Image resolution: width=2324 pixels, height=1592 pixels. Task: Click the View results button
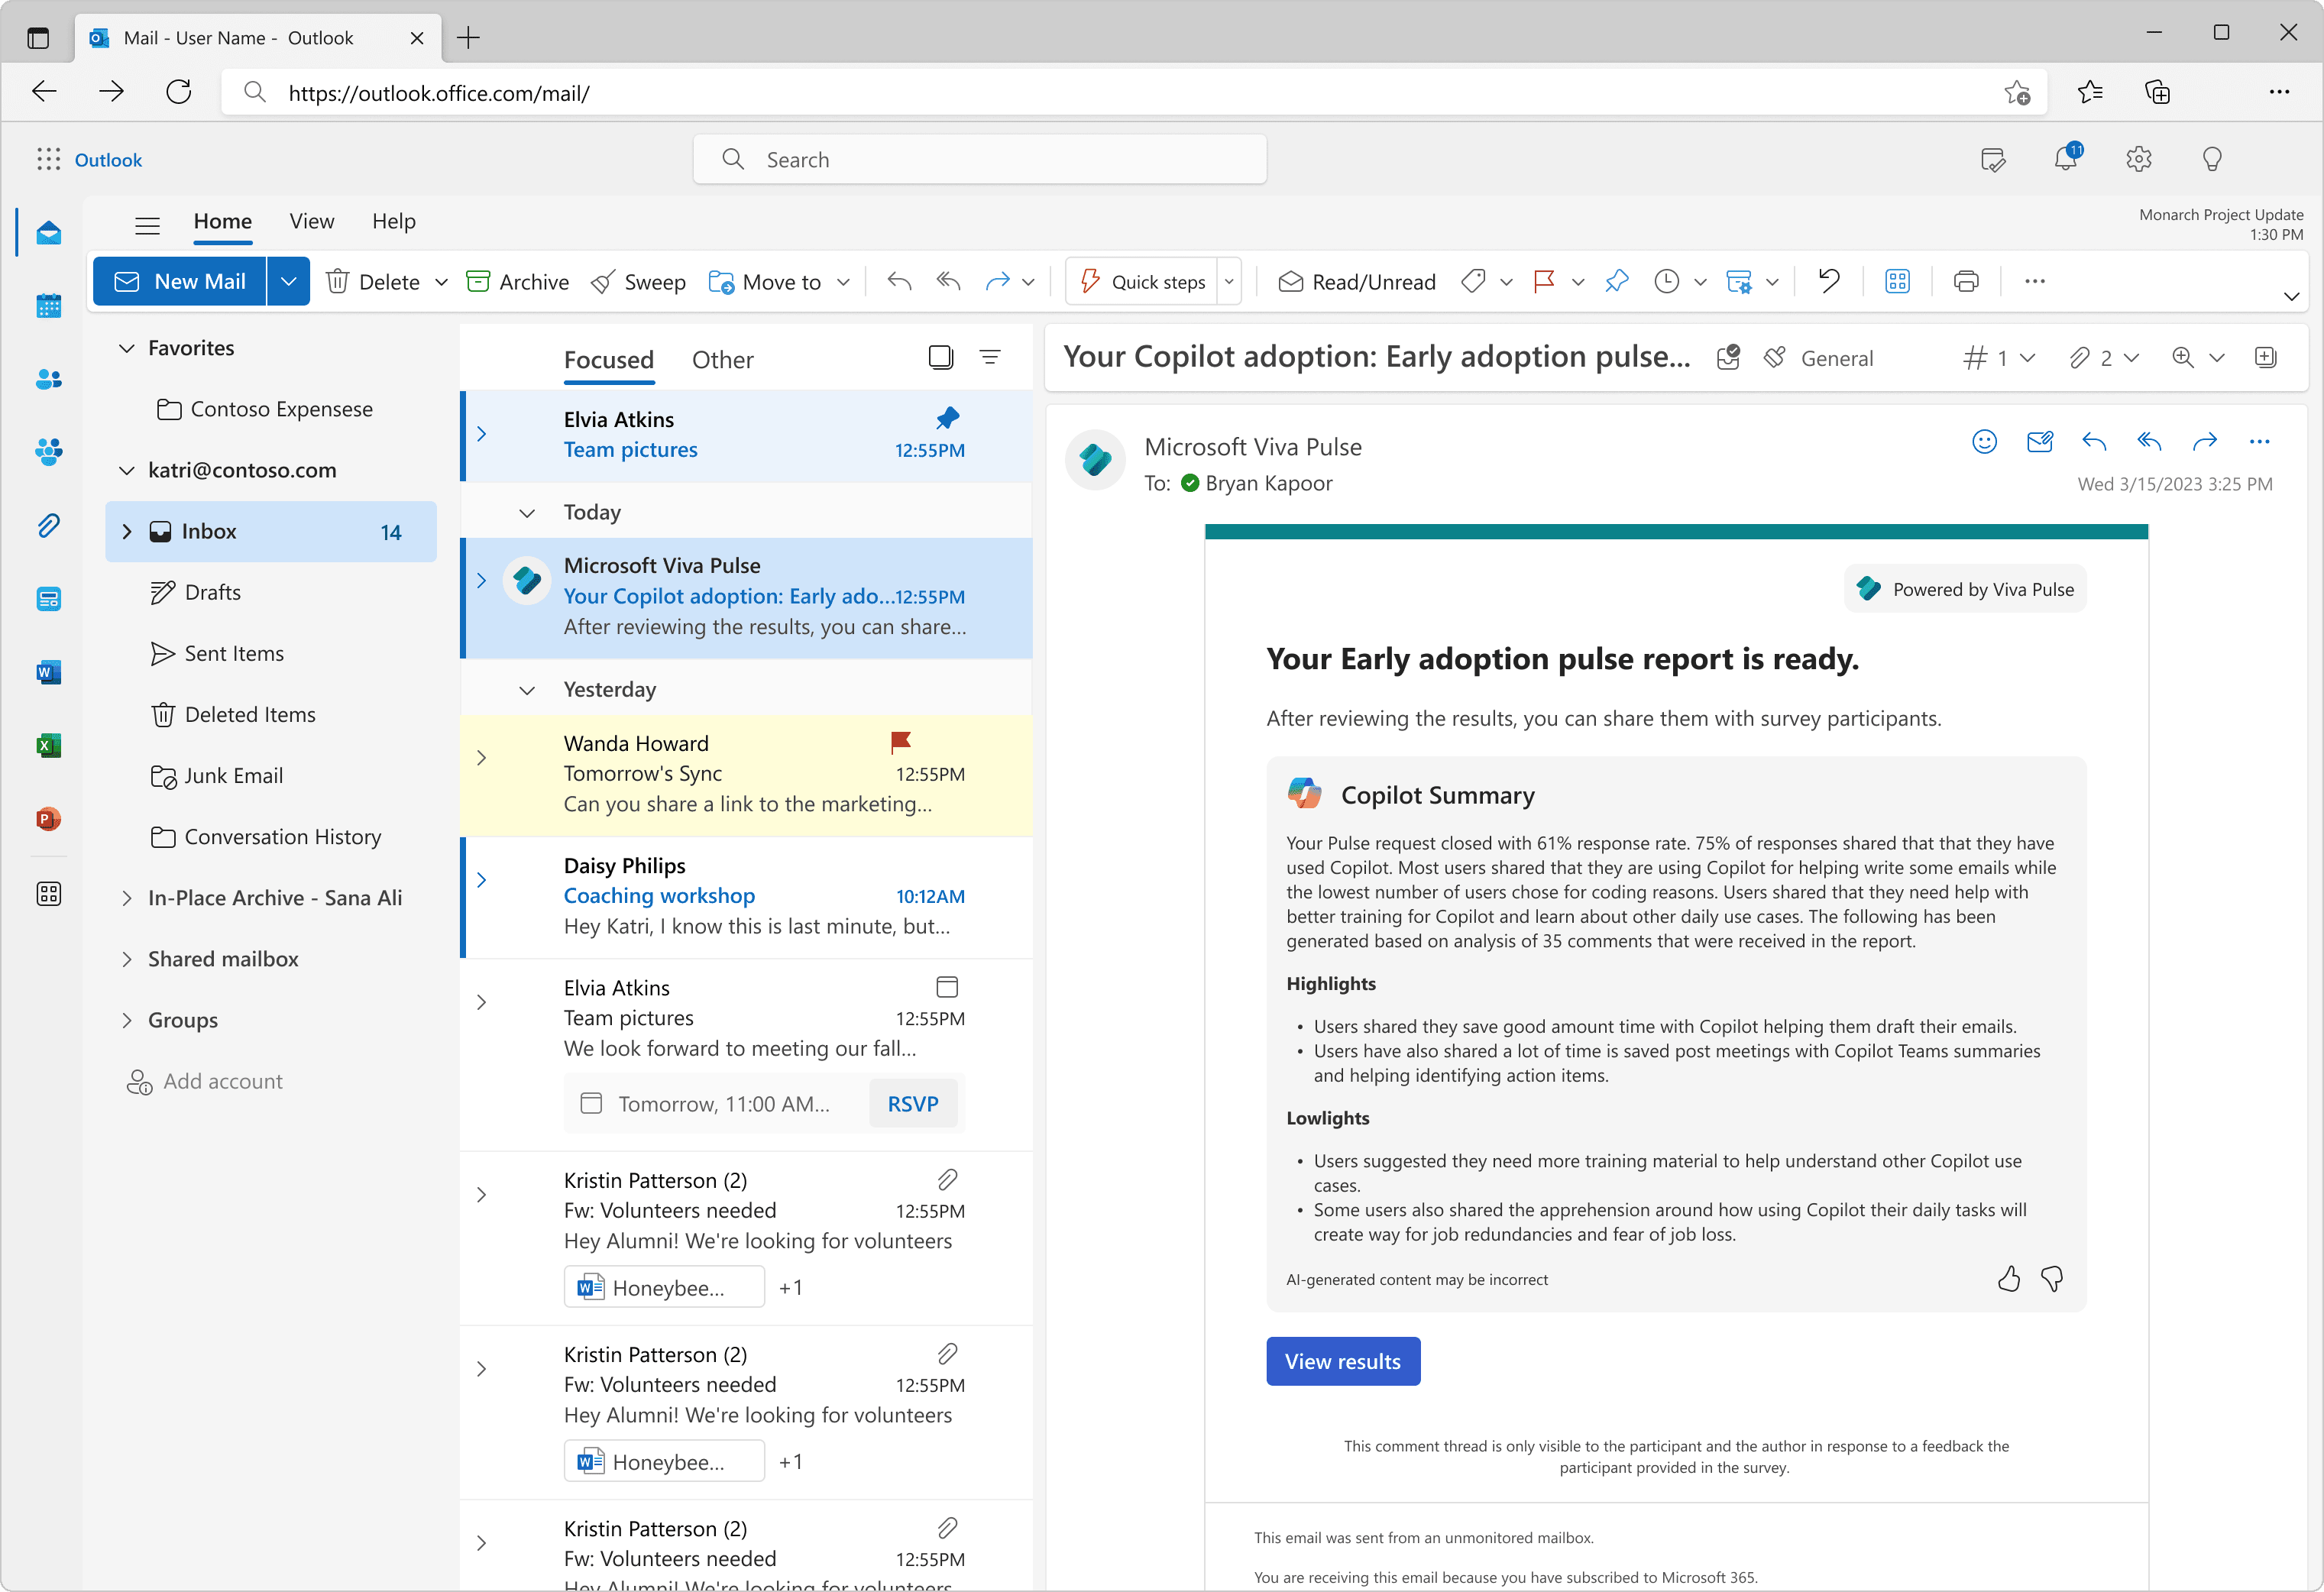pyautogui.click(x=1342, y=1361)
